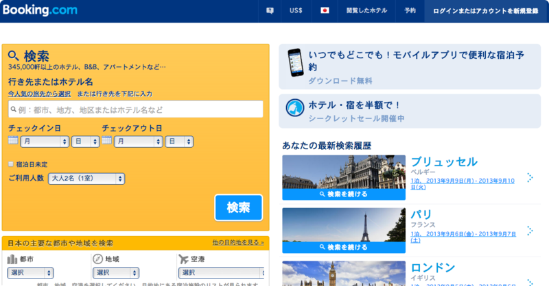Click 検索を続ける under Brussels photo
Image resolution: width=549 pixels, height=286 pixels.
344,194
